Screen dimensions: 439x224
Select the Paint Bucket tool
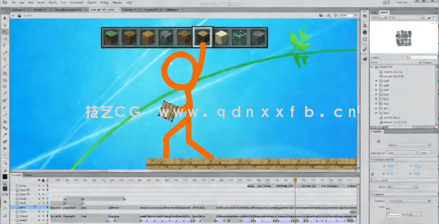tap(5, 122)
